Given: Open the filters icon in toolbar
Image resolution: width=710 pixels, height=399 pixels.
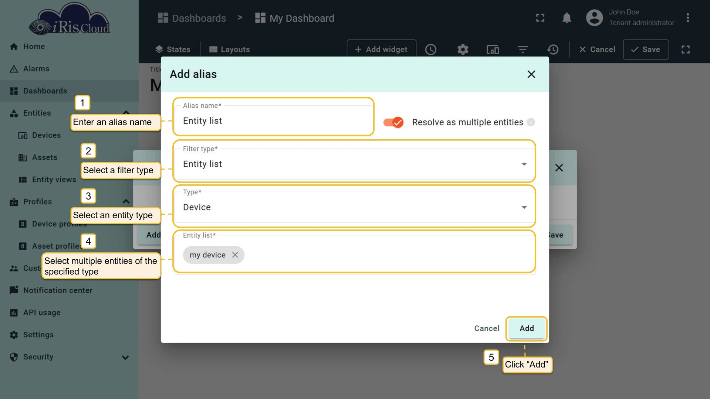Looking at the screenshot, I should point(523,50).
